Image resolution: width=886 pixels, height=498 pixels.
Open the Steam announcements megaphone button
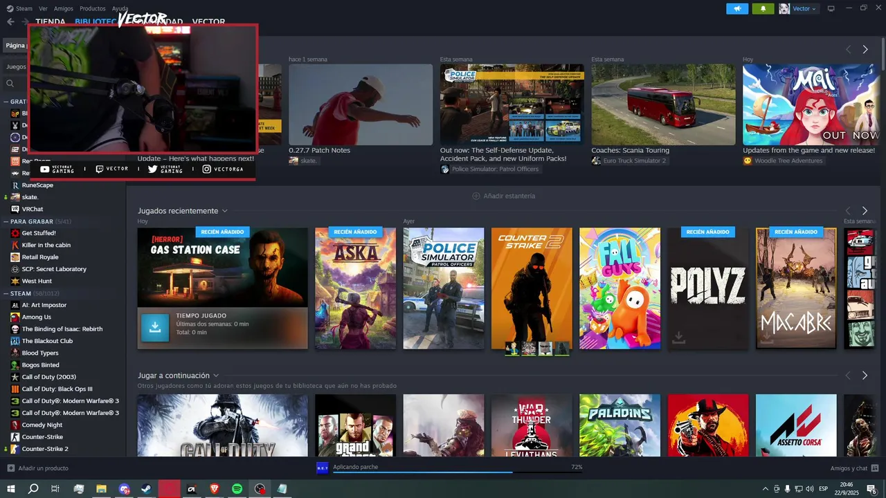pos(736,8)
